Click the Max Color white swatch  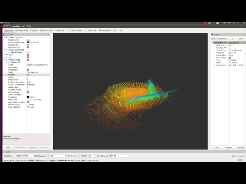(x=28, y=100)
